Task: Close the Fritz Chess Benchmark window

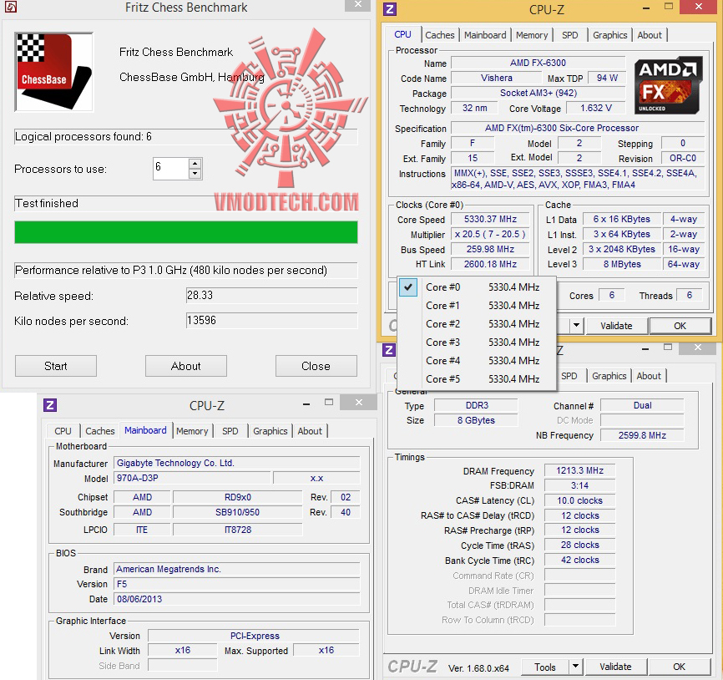Action: point(358,5)
